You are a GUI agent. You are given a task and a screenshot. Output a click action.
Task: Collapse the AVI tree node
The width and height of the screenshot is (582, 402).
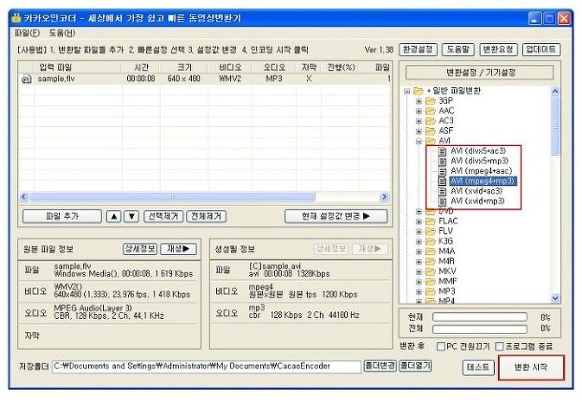pos(419,142)
